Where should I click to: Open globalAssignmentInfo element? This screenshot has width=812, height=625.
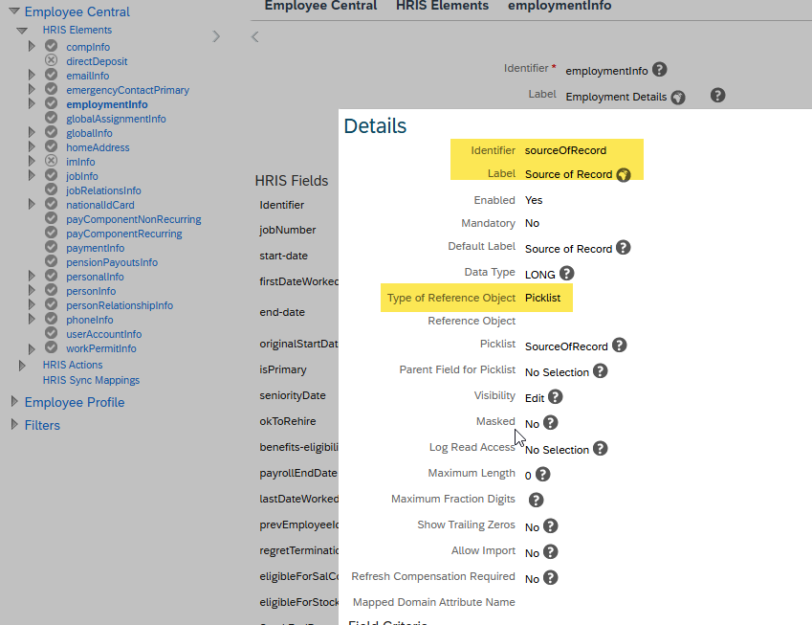coord(116,119)
